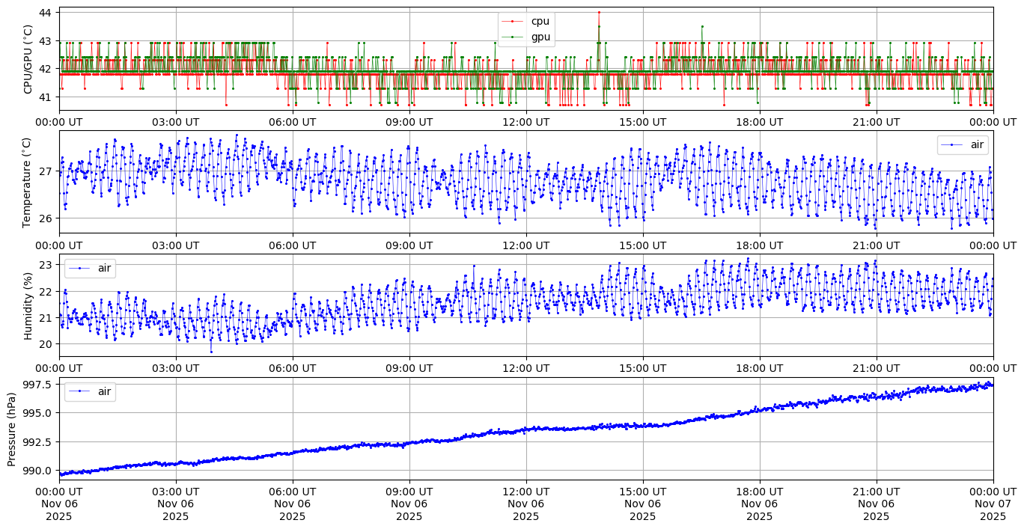Screen dimensions: 1024x529
Task: Click the red cpu line marker in legend
Action: click(x=513, y=22)
